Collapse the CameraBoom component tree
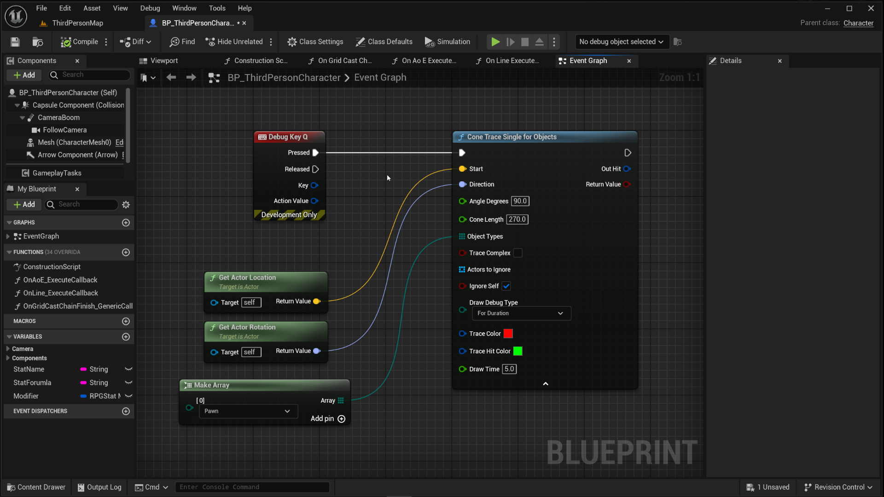Image resolution: width=884 pixels, height=497 pixels. pyautogui.click(x=22, y=118)
